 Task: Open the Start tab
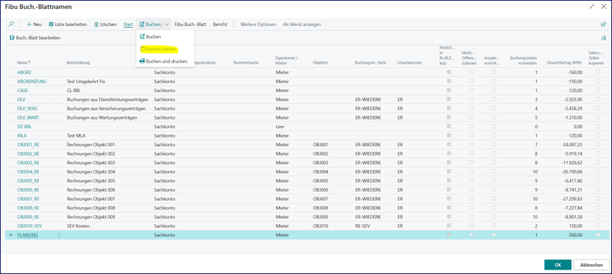(128, 24)
